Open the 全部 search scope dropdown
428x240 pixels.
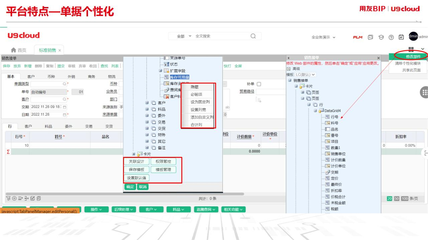[184, 36]
